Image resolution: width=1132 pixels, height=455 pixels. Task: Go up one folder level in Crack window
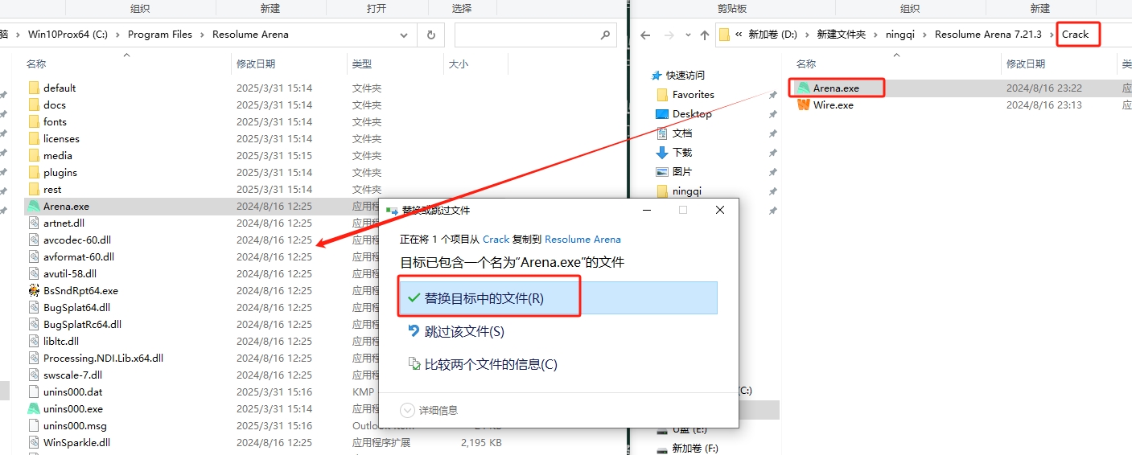pos(705,35)
